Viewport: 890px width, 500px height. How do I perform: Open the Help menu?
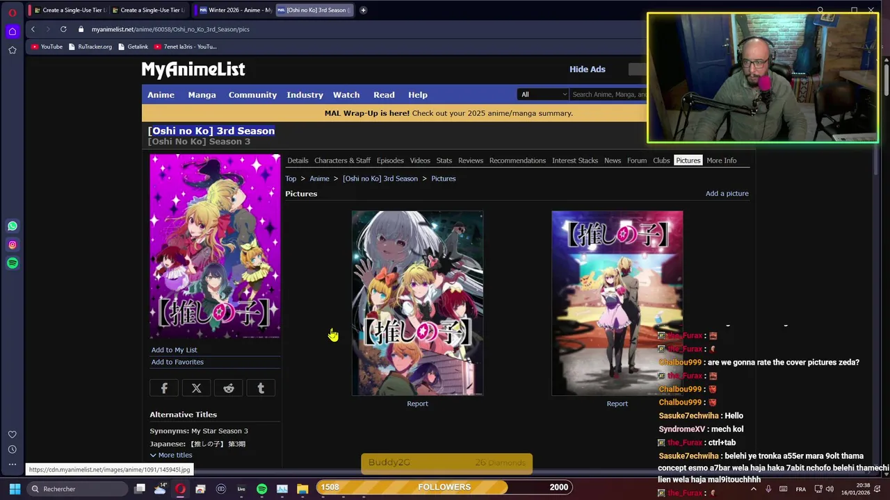pyautogui.click(x=418, y=94)
